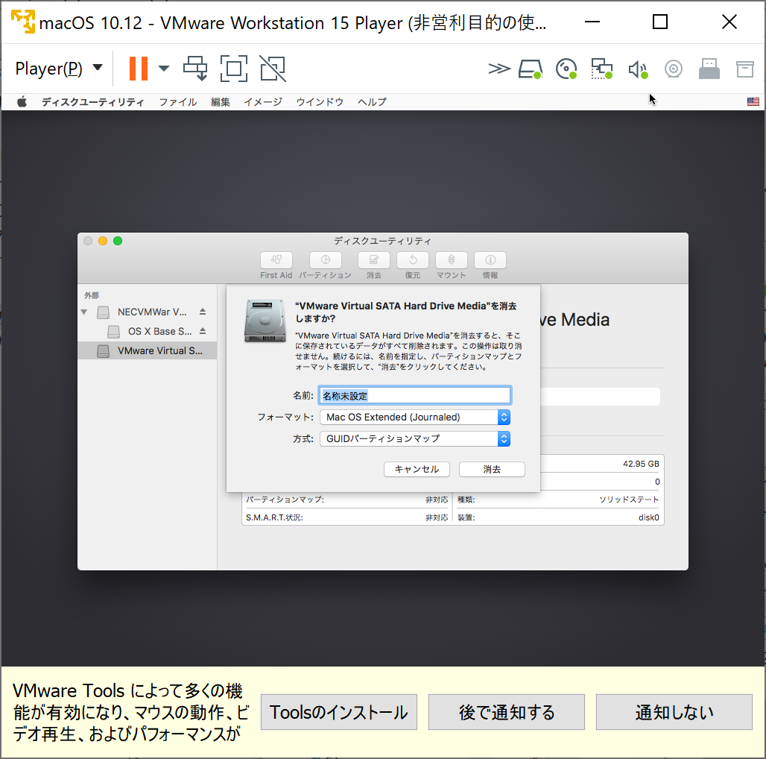Click the S.M.A.R.T.状況 label
Viewport: 766px width, 759px height.
click(274, 517)
